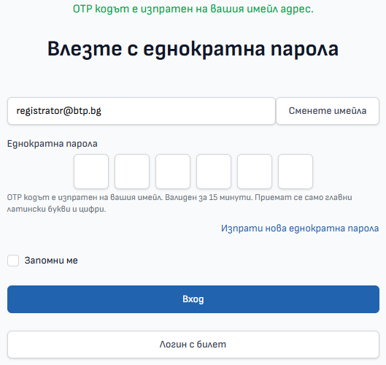
Task: Click the third OTP digit box
Action: click(173, 172)
